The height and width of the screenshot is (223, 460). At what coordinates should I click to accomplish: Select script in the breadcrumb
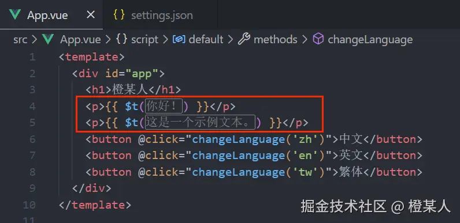[x=144, y=40]
